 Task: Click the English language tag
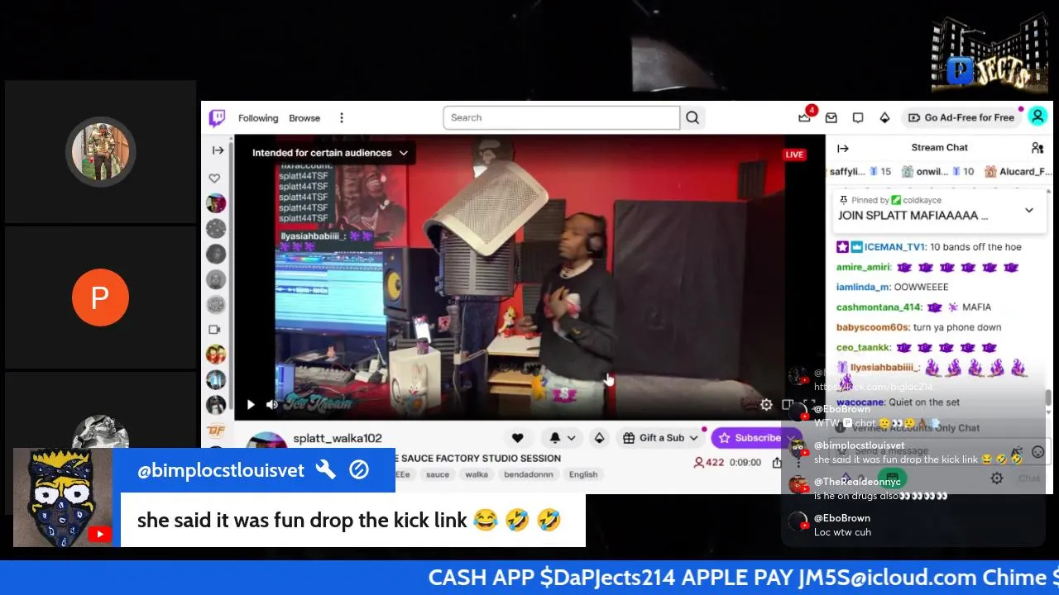tap(583, 474)
